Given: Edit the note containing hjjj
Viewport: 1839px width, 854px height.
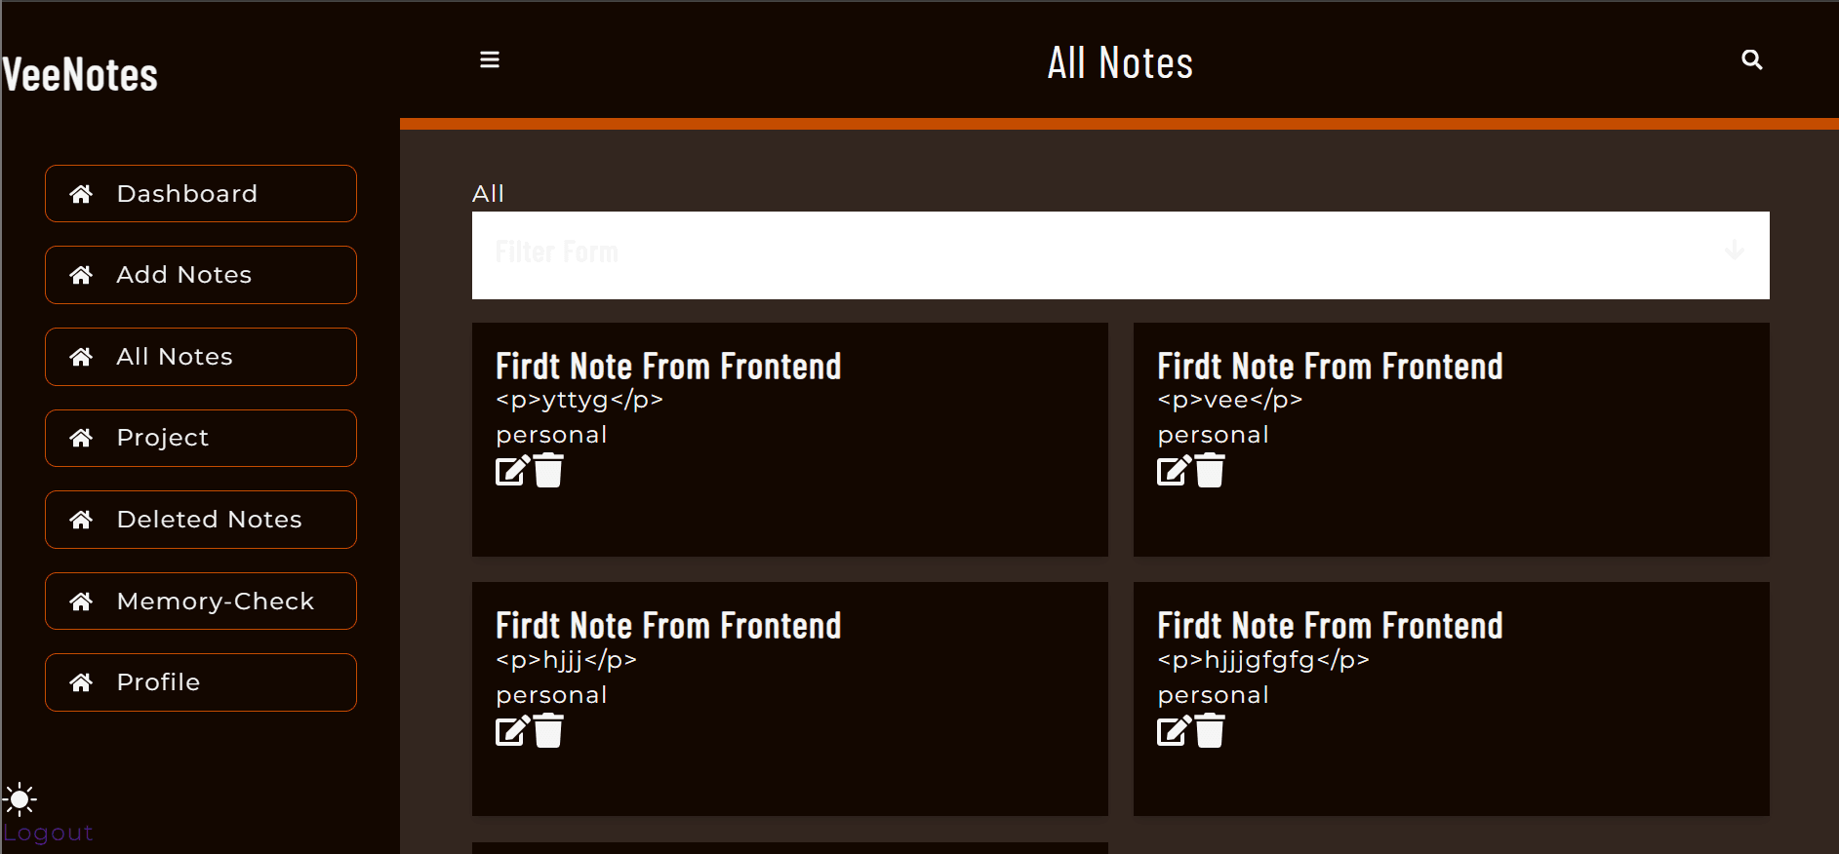Looking at the screenshot, I should point(512,731).
